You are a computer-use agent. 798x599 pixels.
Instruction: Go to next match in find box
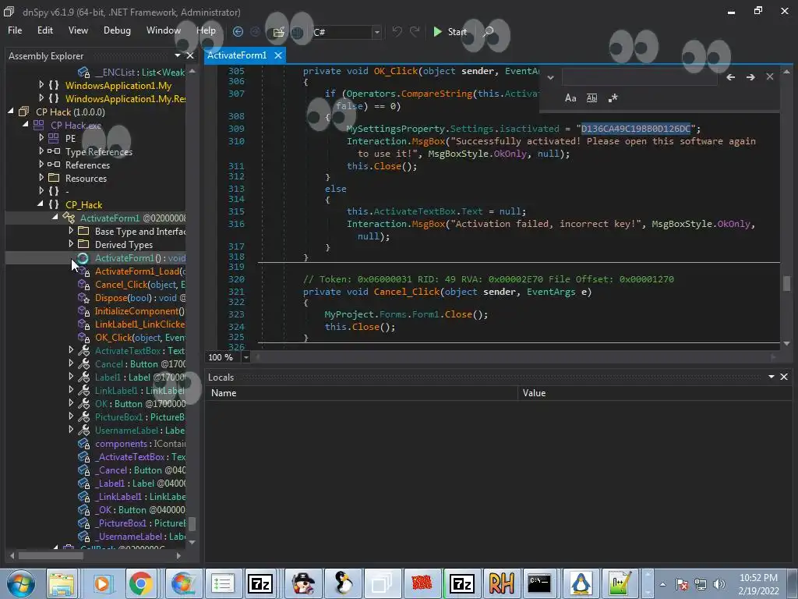tap(750, 77)
